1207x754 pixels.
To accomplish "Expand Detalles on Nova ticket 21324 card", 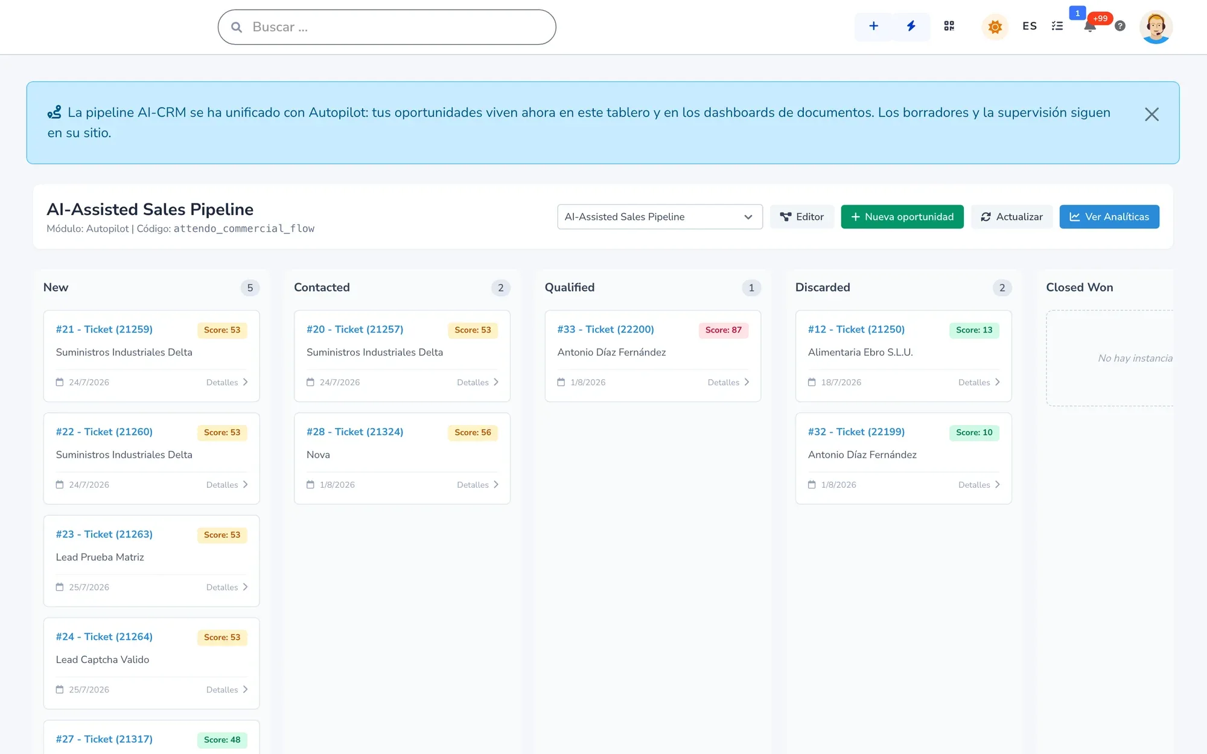I will (478, 485).
